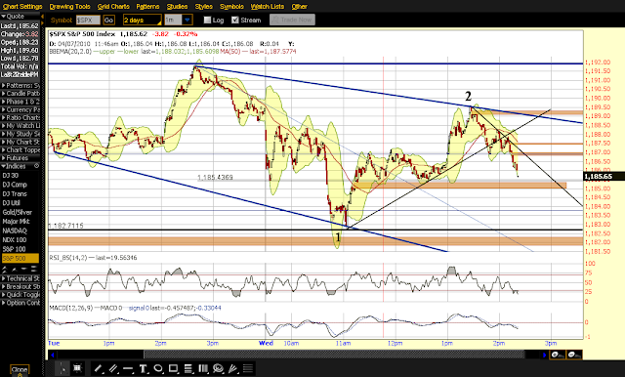Select the crosshair grid tool
The height and width of the screenshot is (377, 625).
tap(77, 368)
